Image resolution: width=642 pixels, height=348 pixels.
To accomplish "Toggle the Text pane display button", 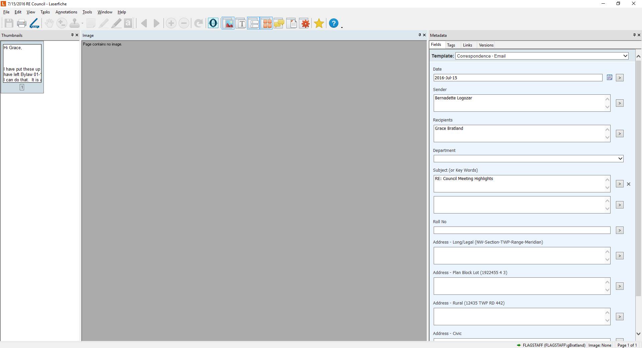I will pos(241,23).
